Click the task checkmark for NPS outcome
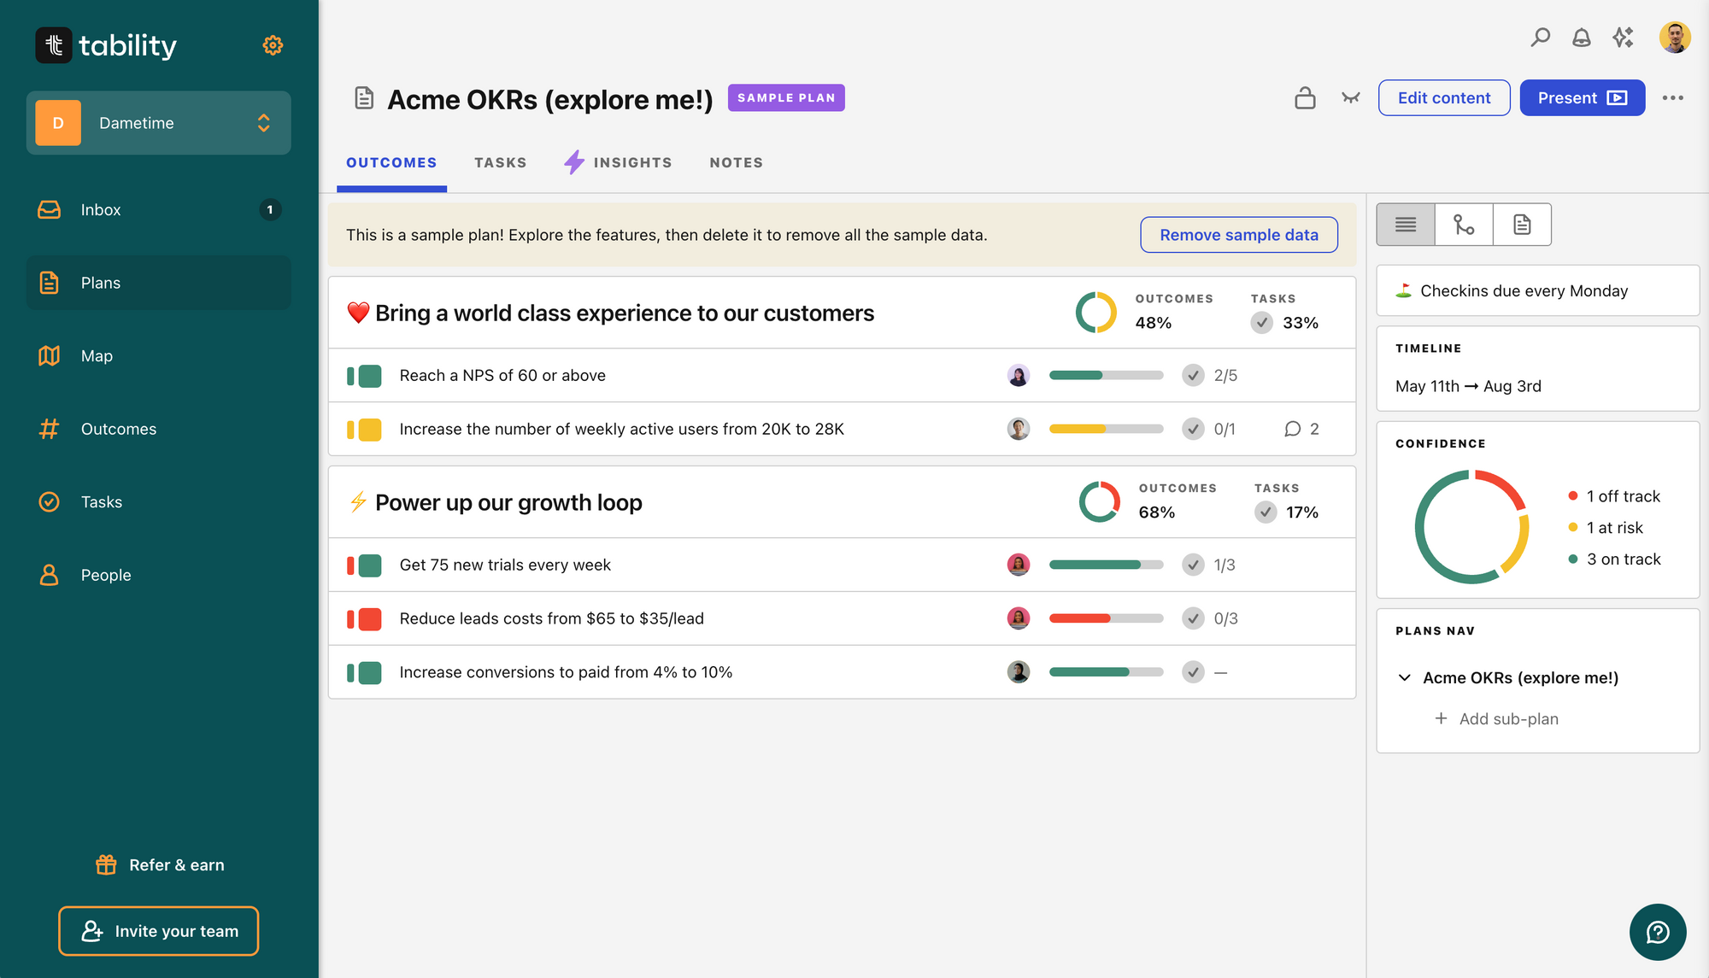The height and width of the screenshot is (978, 1709). coord(1193,376)
